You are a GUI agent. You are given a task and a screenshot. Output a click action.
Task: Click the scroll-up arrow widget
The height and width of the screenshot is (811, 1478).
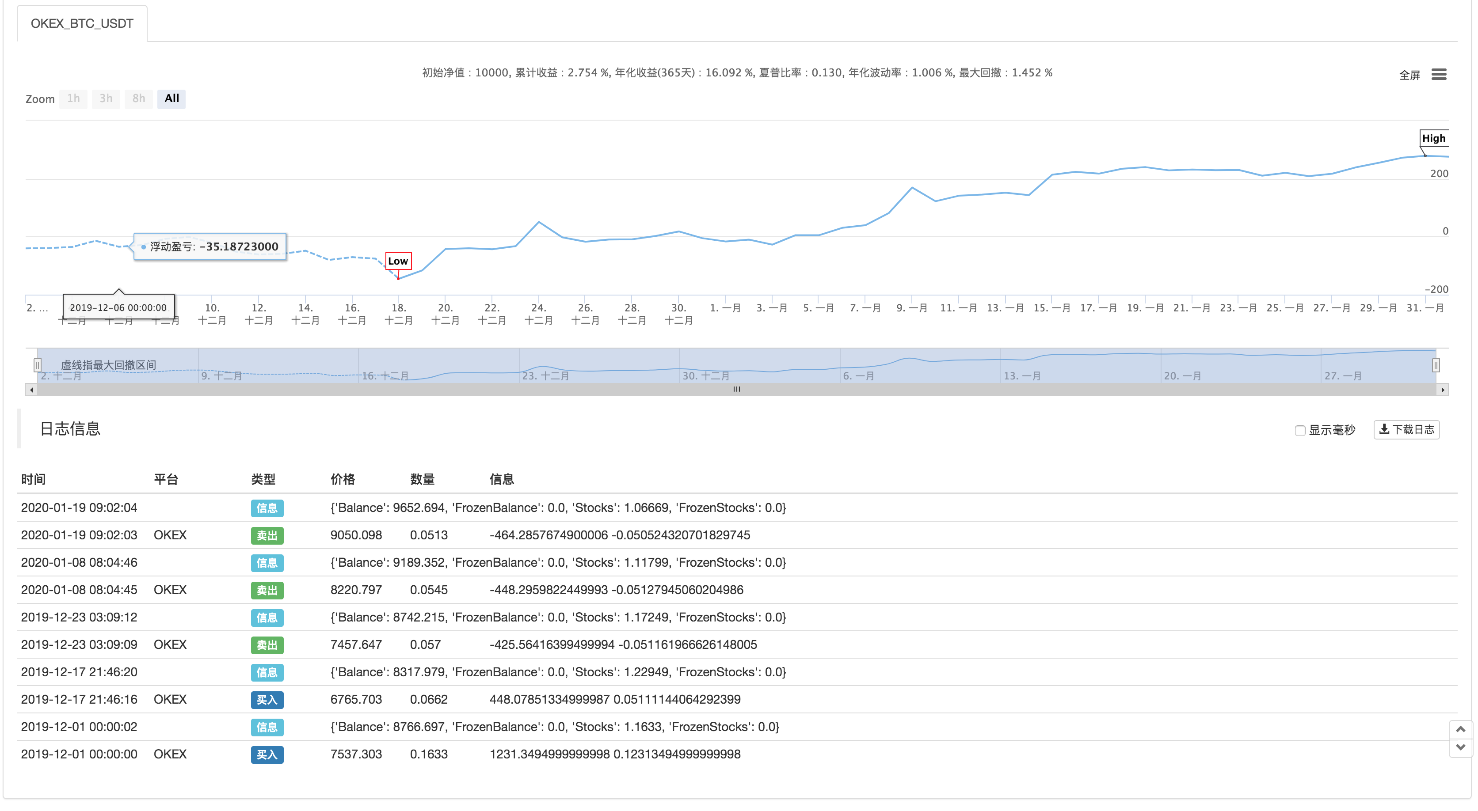coord(1461,729)
